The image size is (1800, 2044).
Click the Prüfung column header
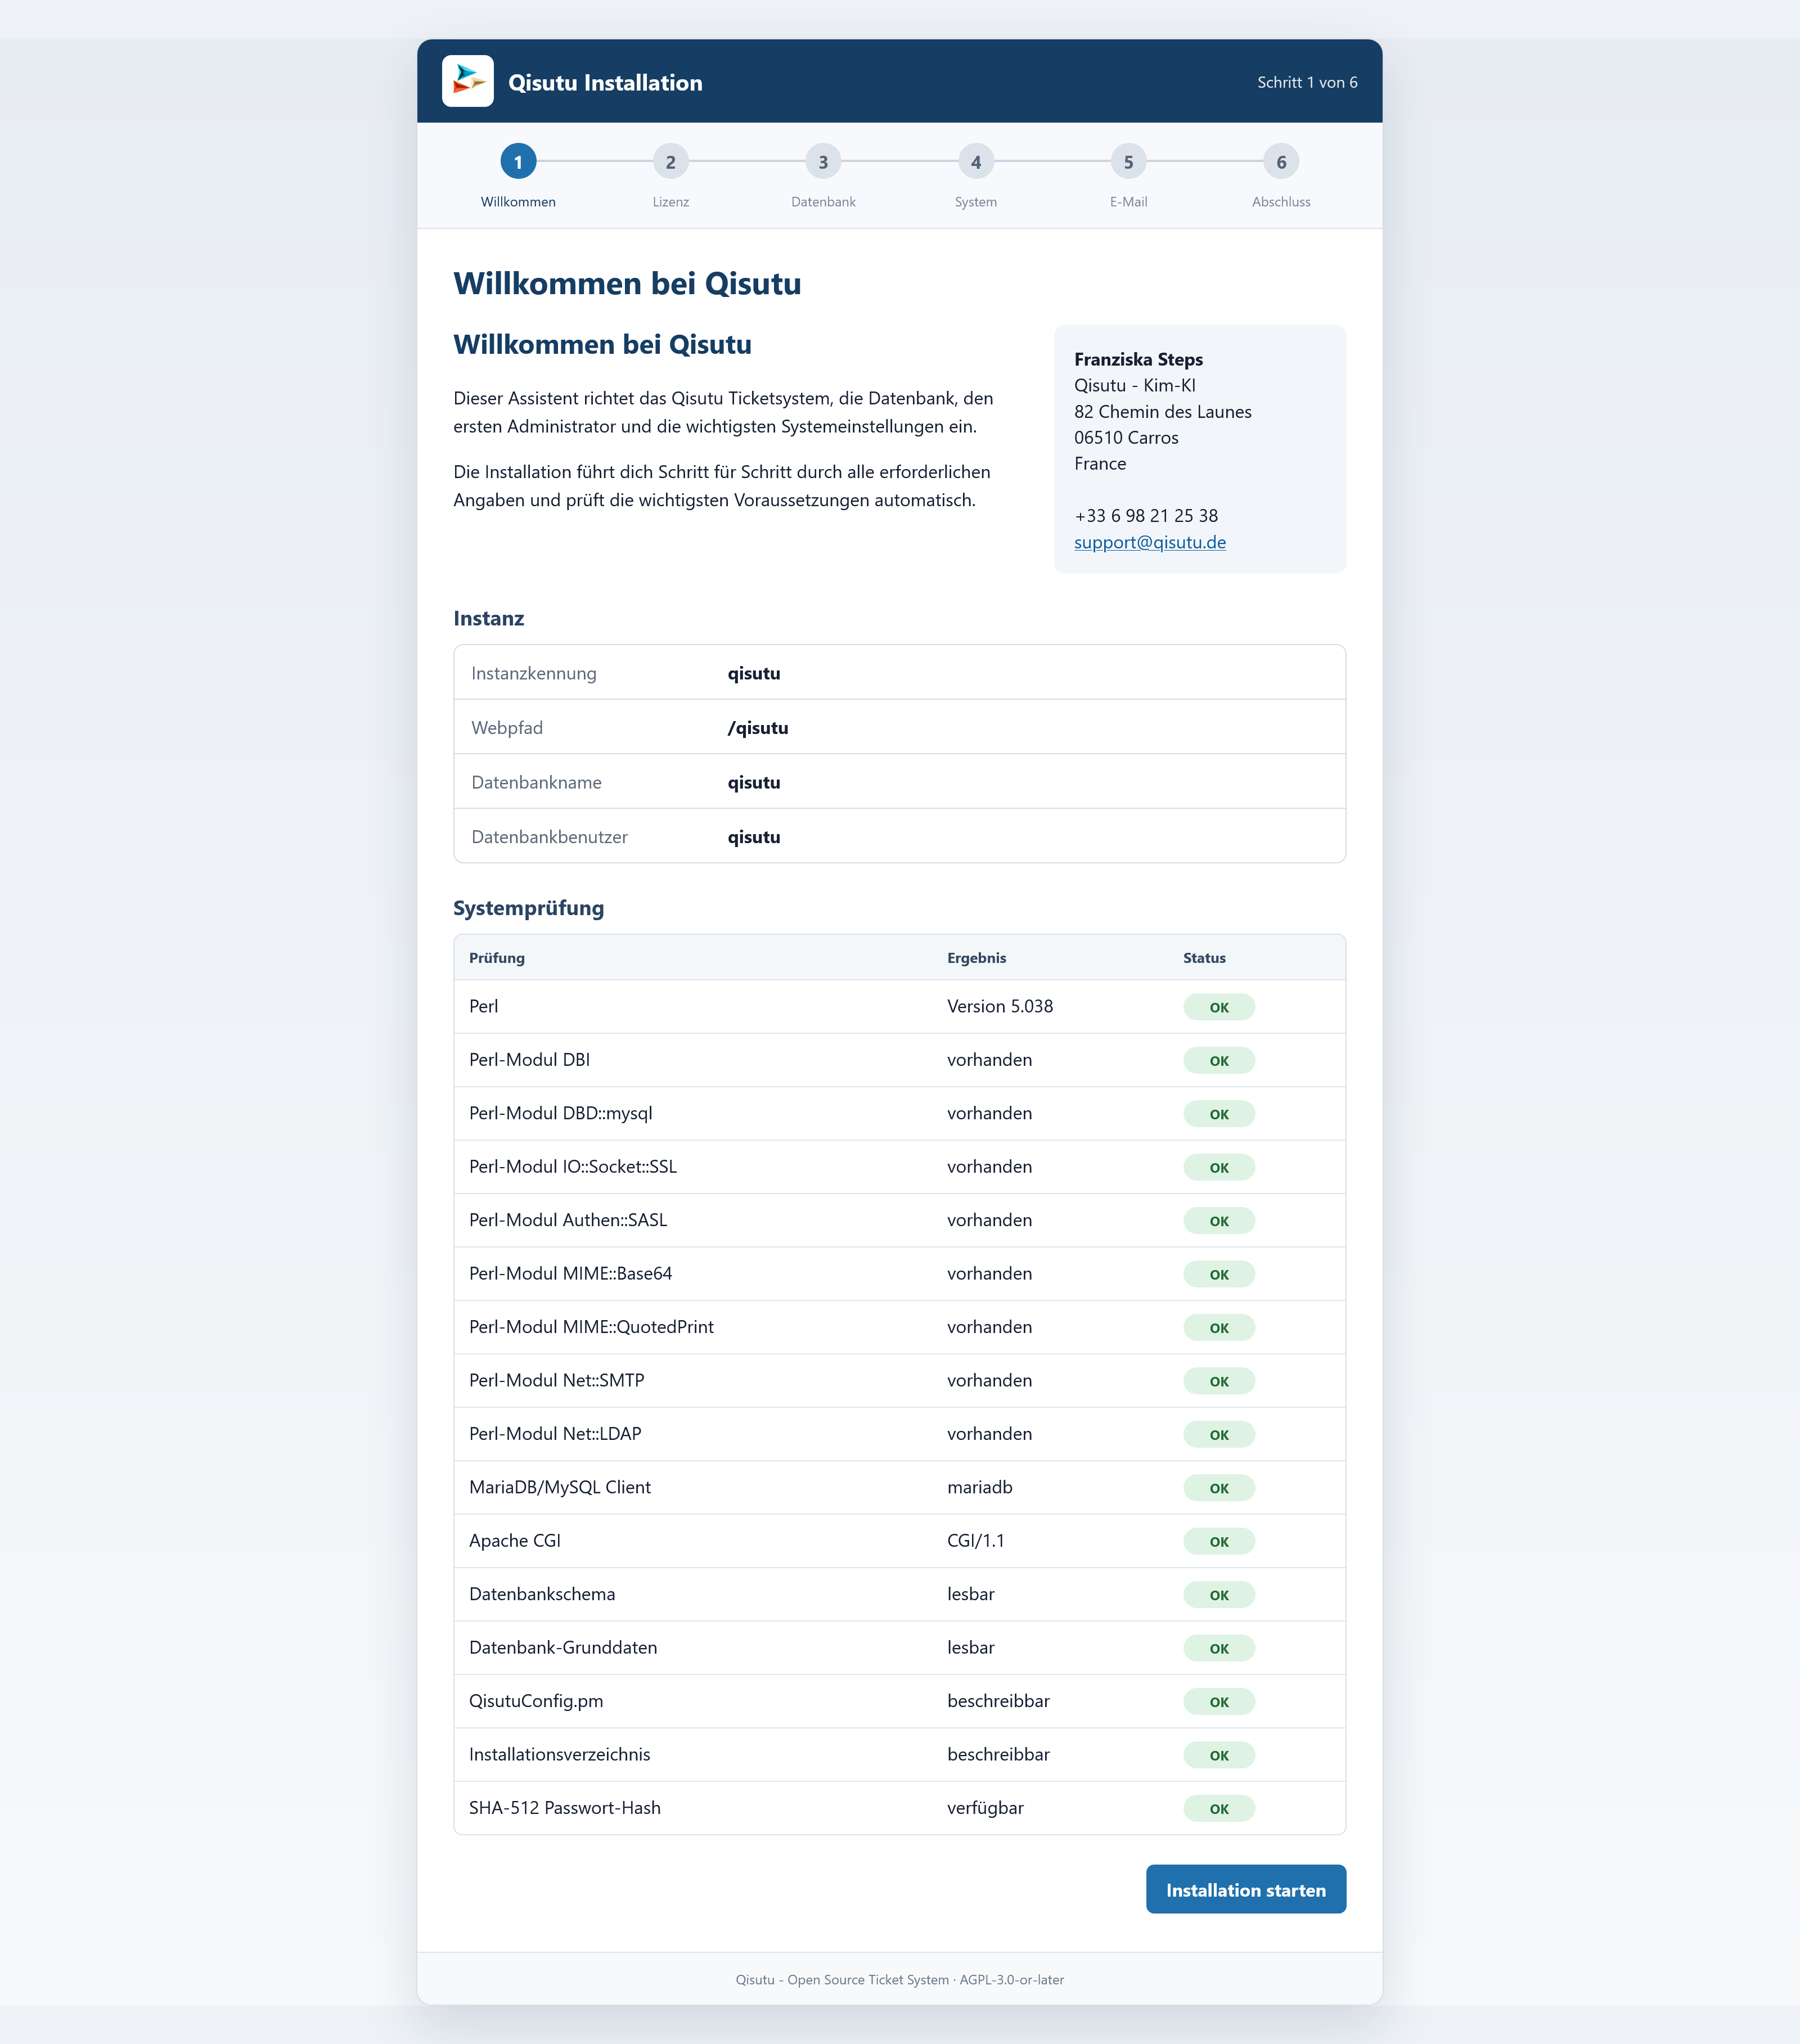497,958
